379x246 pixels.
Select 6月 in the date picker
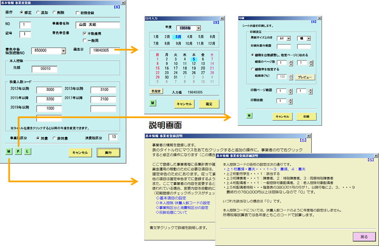(212, 37)
